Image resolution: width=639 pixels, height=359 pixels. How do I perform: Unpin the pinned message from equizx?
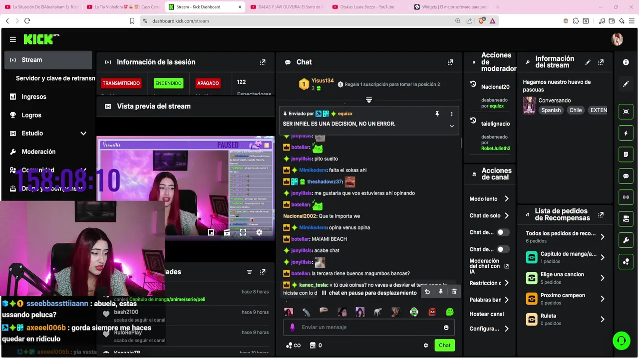(x=437, y=114)
